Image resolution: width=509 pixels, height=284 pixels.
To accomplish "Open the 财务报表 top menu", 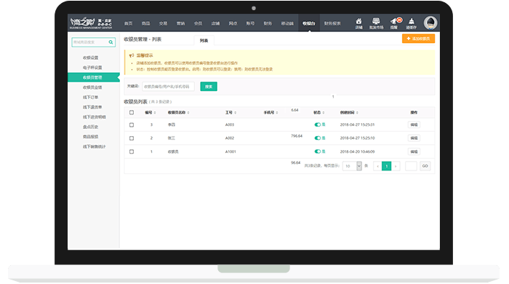I will pos(332,23).
